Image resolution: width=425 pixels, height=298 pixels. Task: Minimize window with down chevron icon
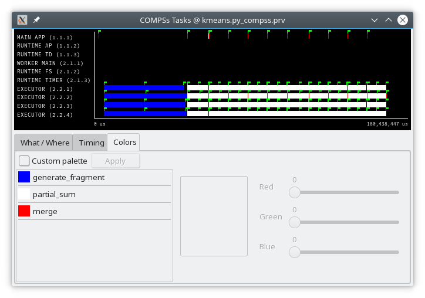(375, 20)
